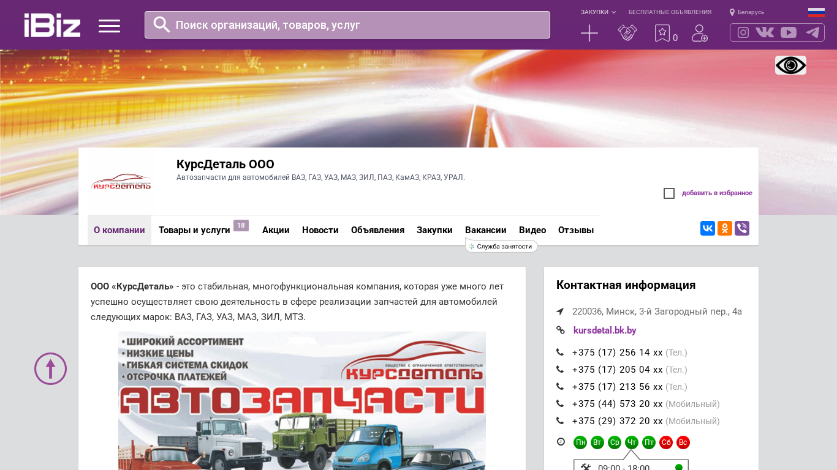This screenshot has height=470, width=837.
Task: Open the handshake partners icon
Action: click(x=627, y=33)
